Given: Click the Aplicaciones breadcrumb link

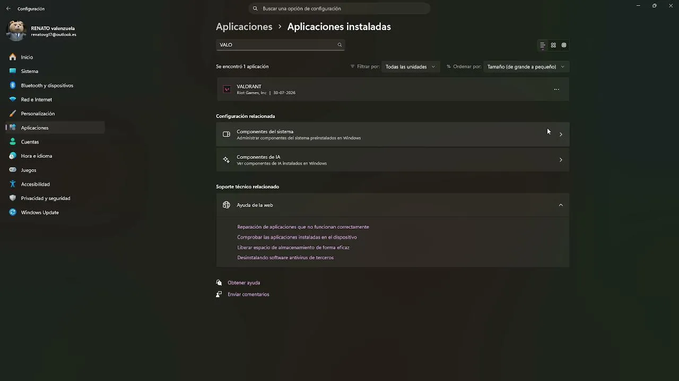Looking at the screenshot, I should [x=244, y=26].
